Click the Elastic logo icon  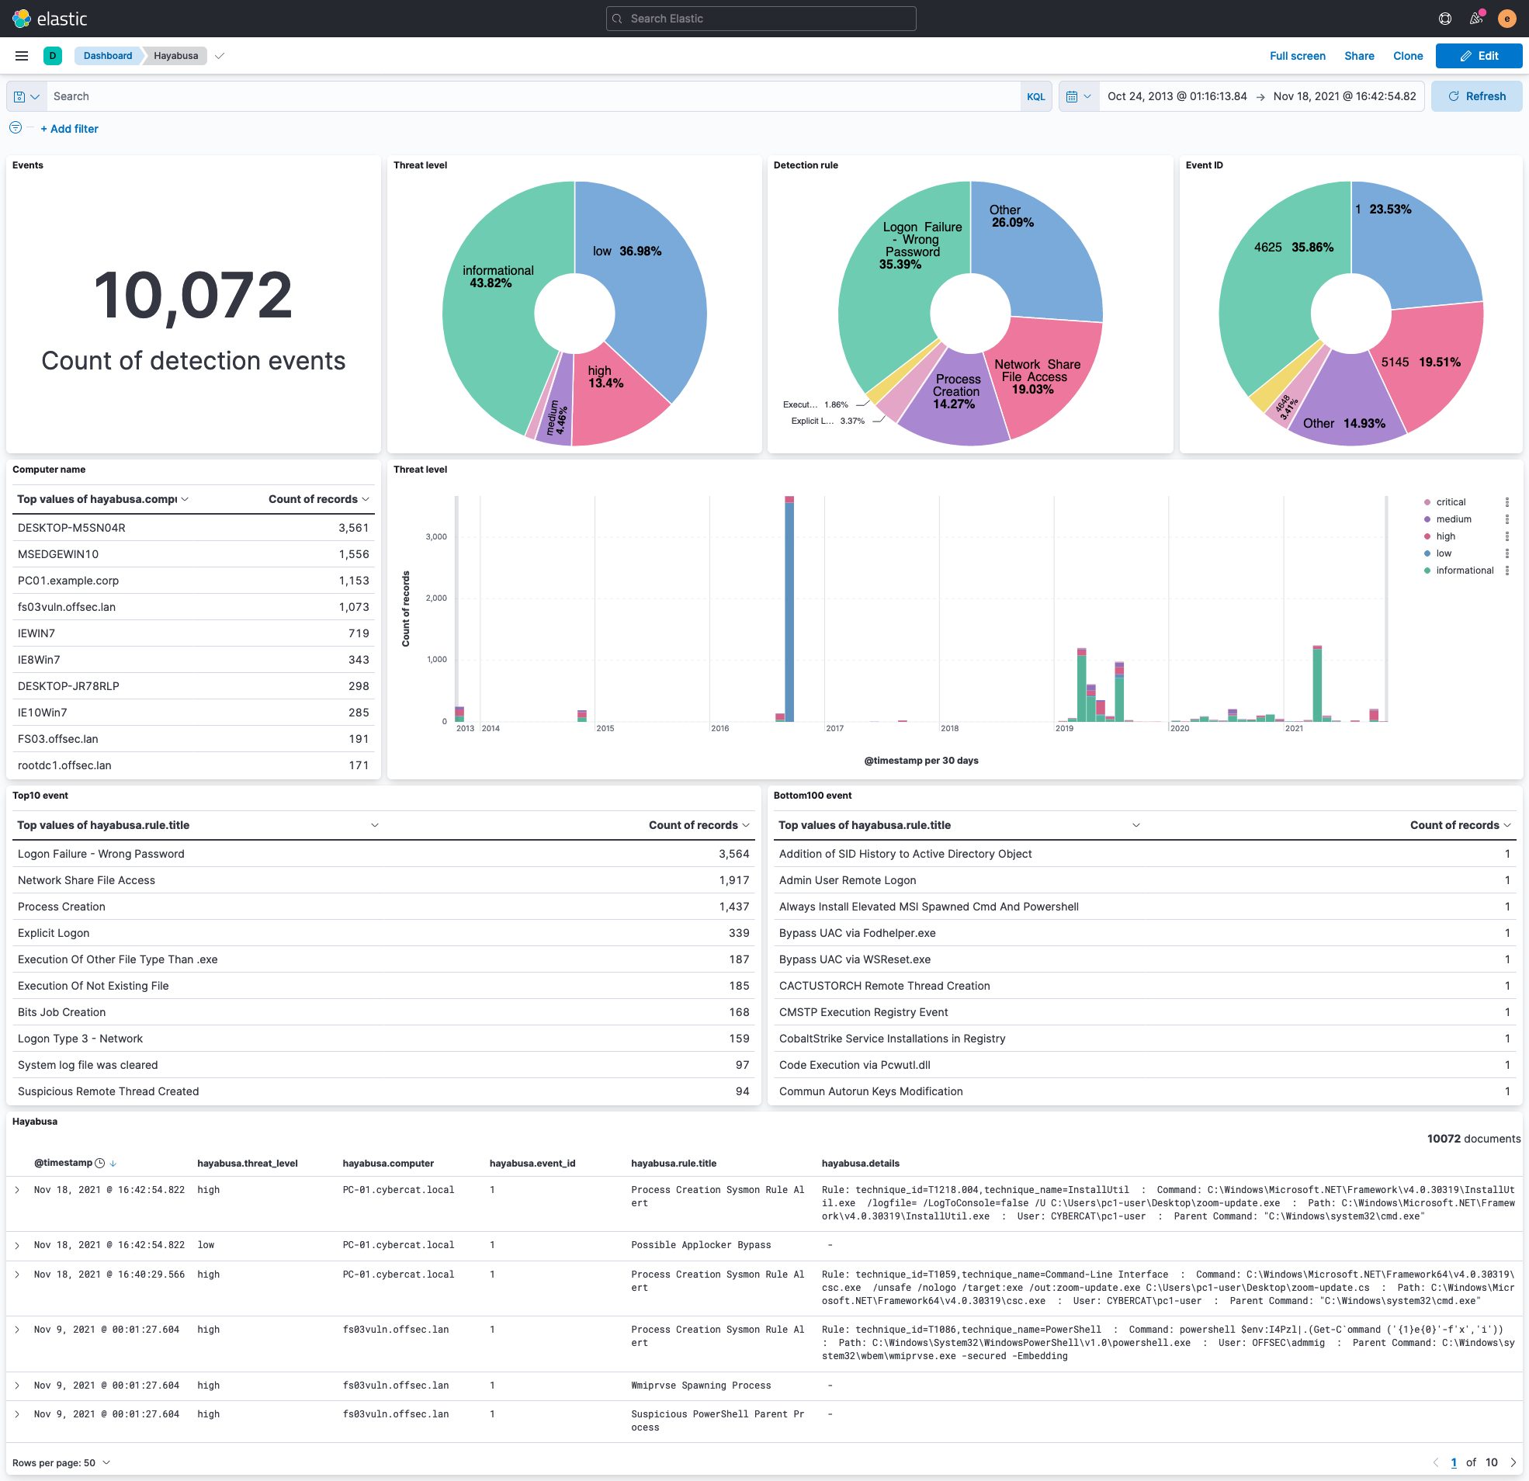pos(21,18)
